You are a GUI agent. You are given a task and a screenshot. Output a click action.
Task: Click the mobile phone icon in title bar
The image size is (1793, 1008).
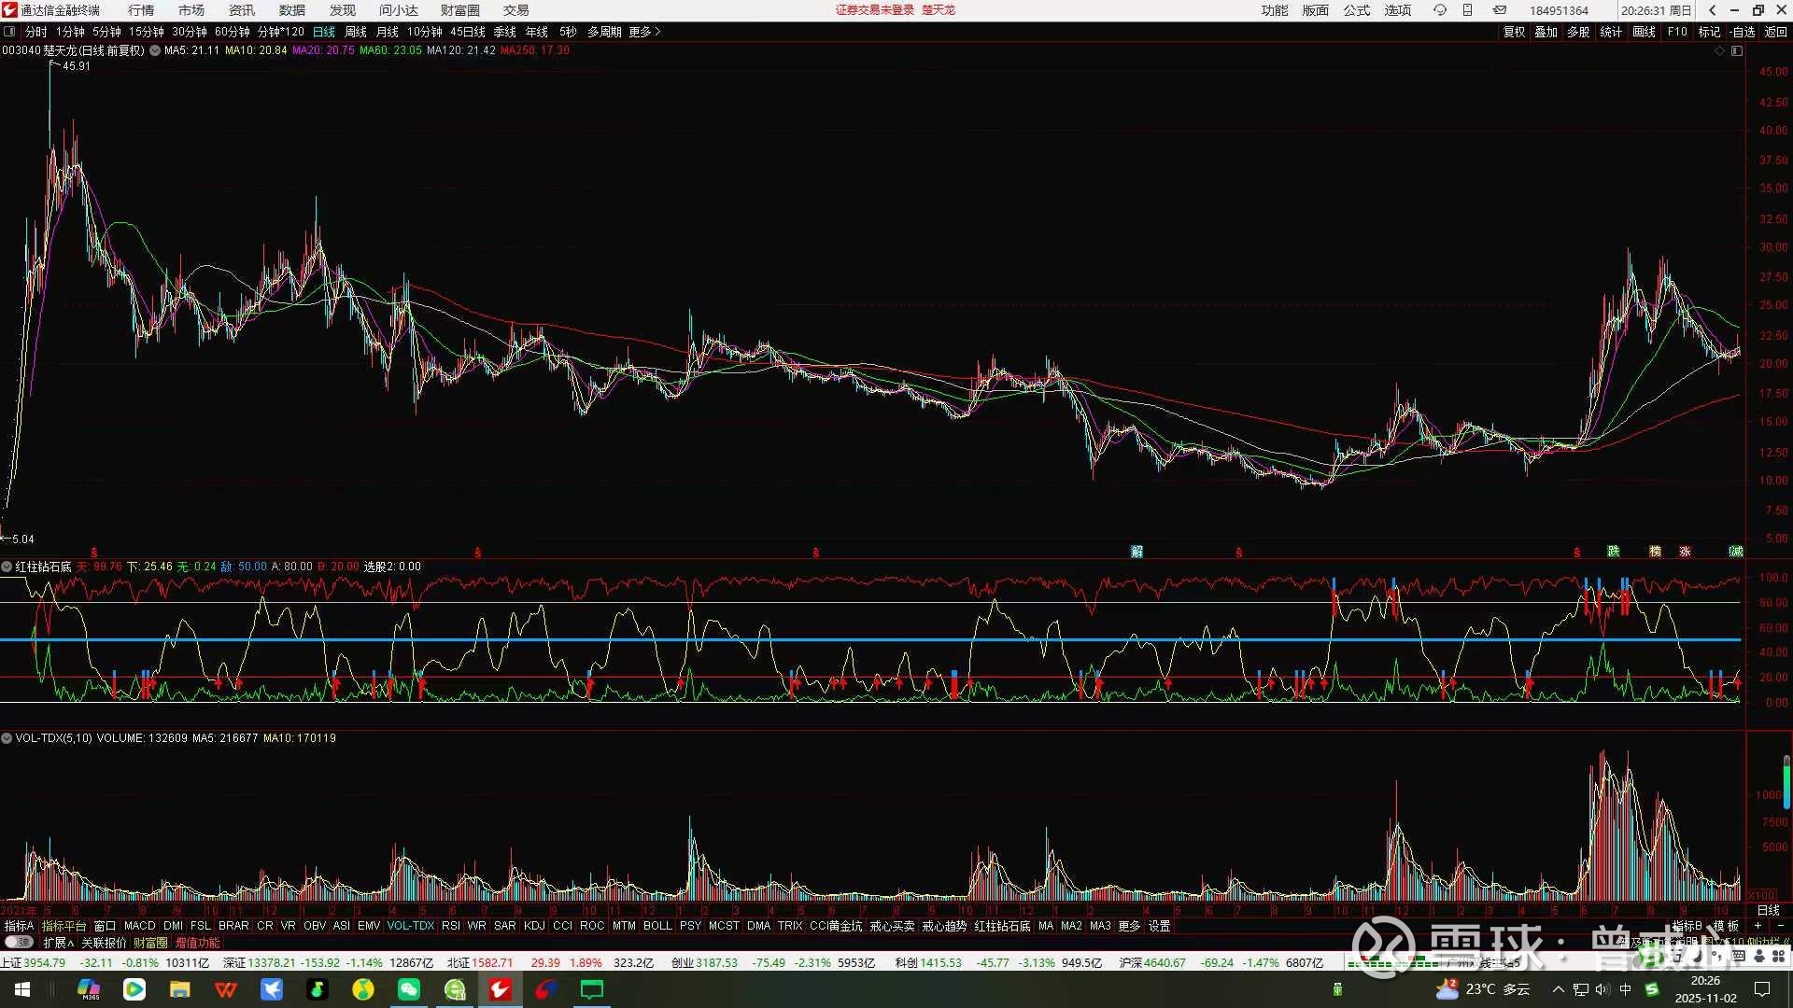(1467, 10)
